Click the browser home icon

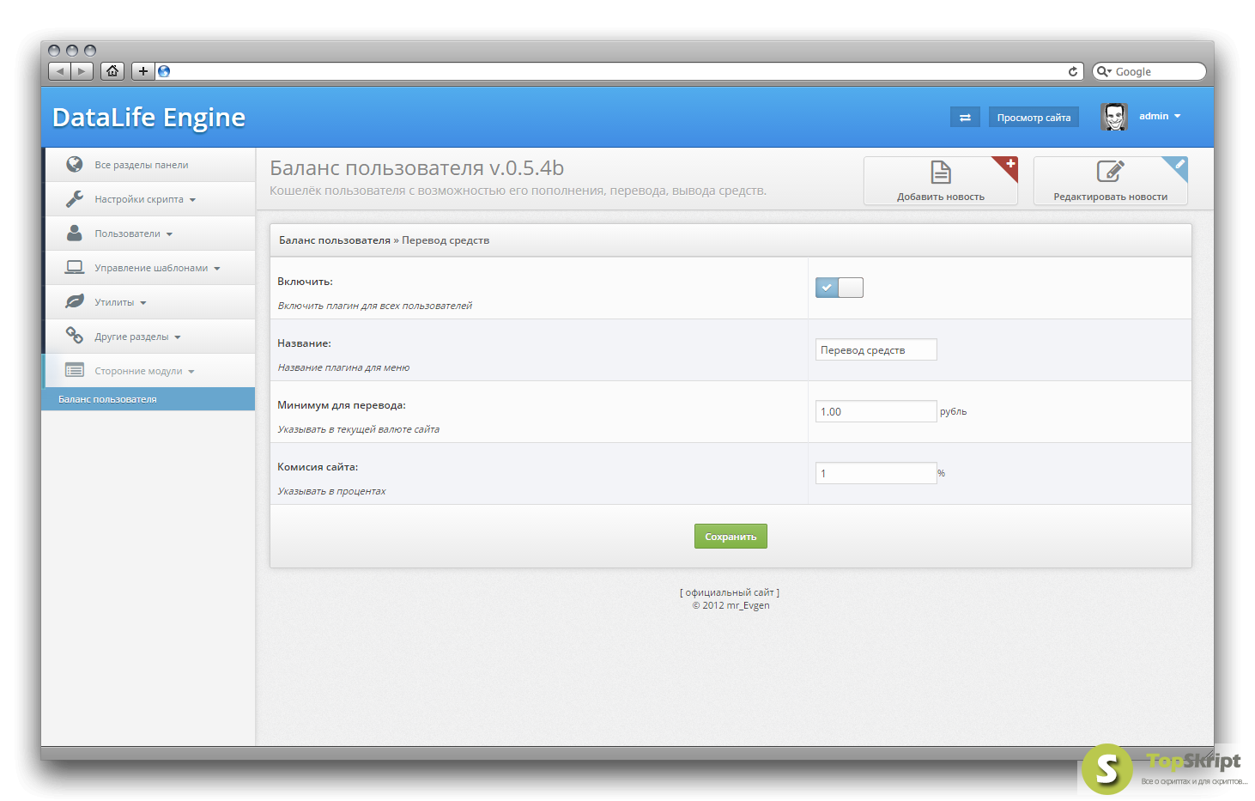112,71
